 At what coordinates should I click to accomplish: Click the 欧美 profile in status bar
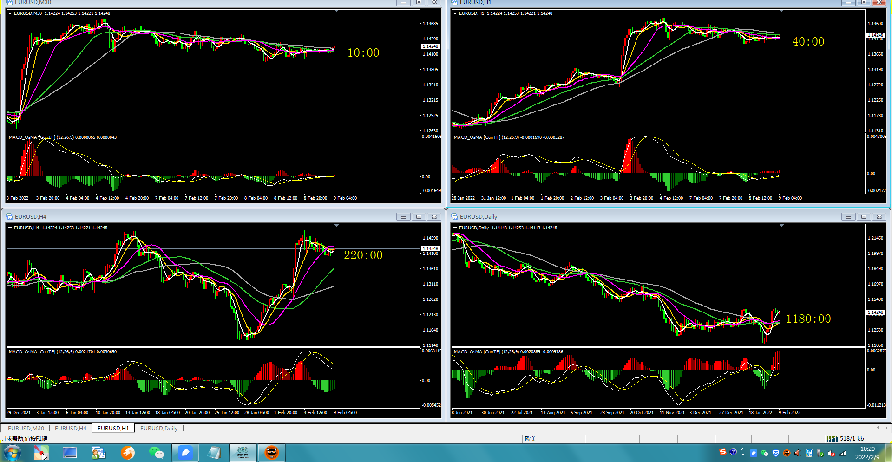pyautogui.click(x=531, y=438)
